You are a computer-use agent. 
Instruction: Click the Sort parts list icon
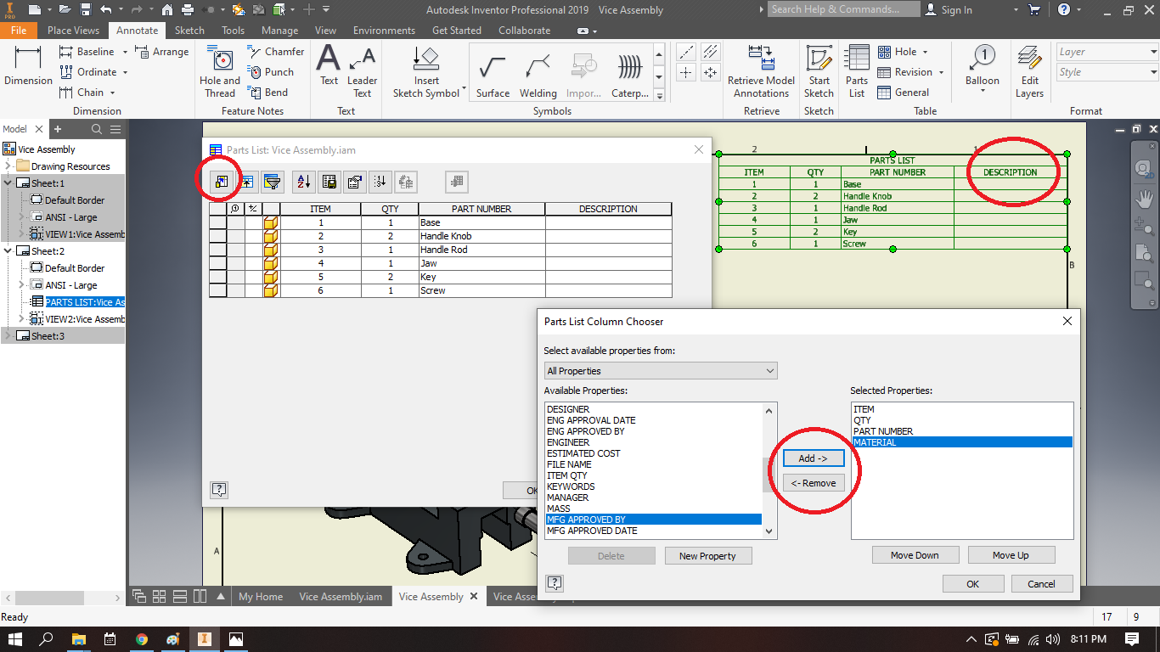click(x=303, y=181)
